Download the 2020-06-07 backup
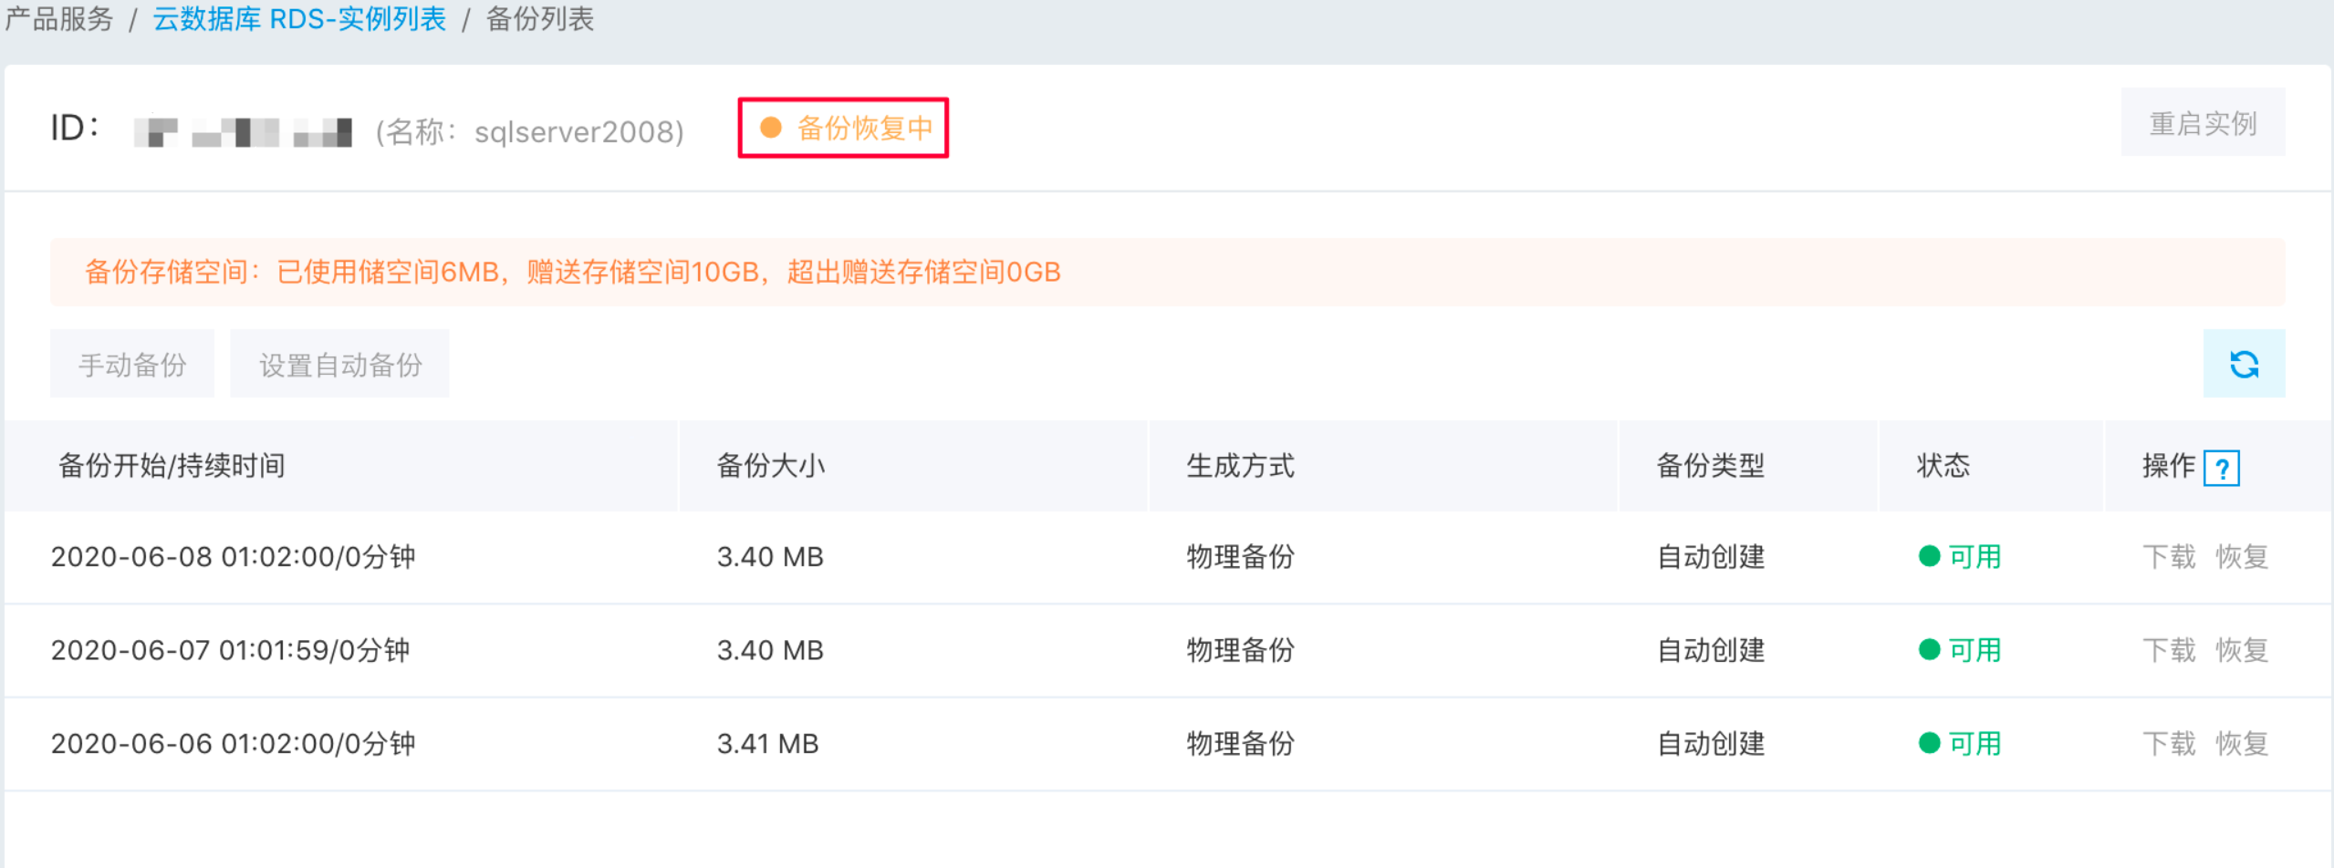The image size is (2334, 868). pyautogui.click(x=2168, y=650)
